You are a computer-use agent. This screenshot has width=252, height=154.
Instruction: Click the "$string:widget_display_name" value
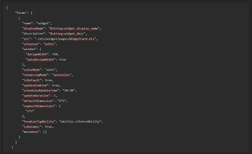(74, 29)
